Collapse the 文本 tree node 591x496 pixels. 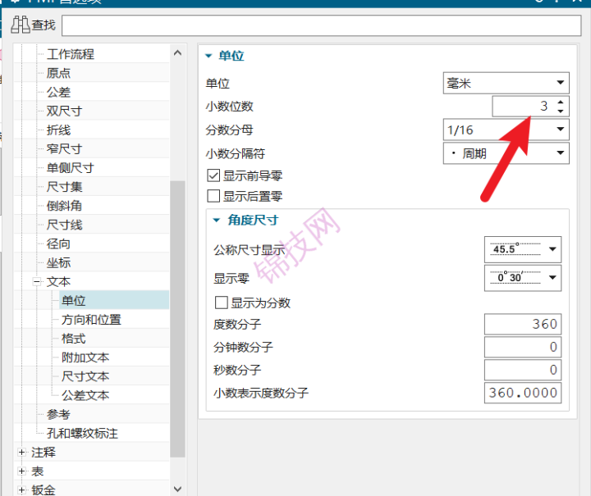[37, 281]
